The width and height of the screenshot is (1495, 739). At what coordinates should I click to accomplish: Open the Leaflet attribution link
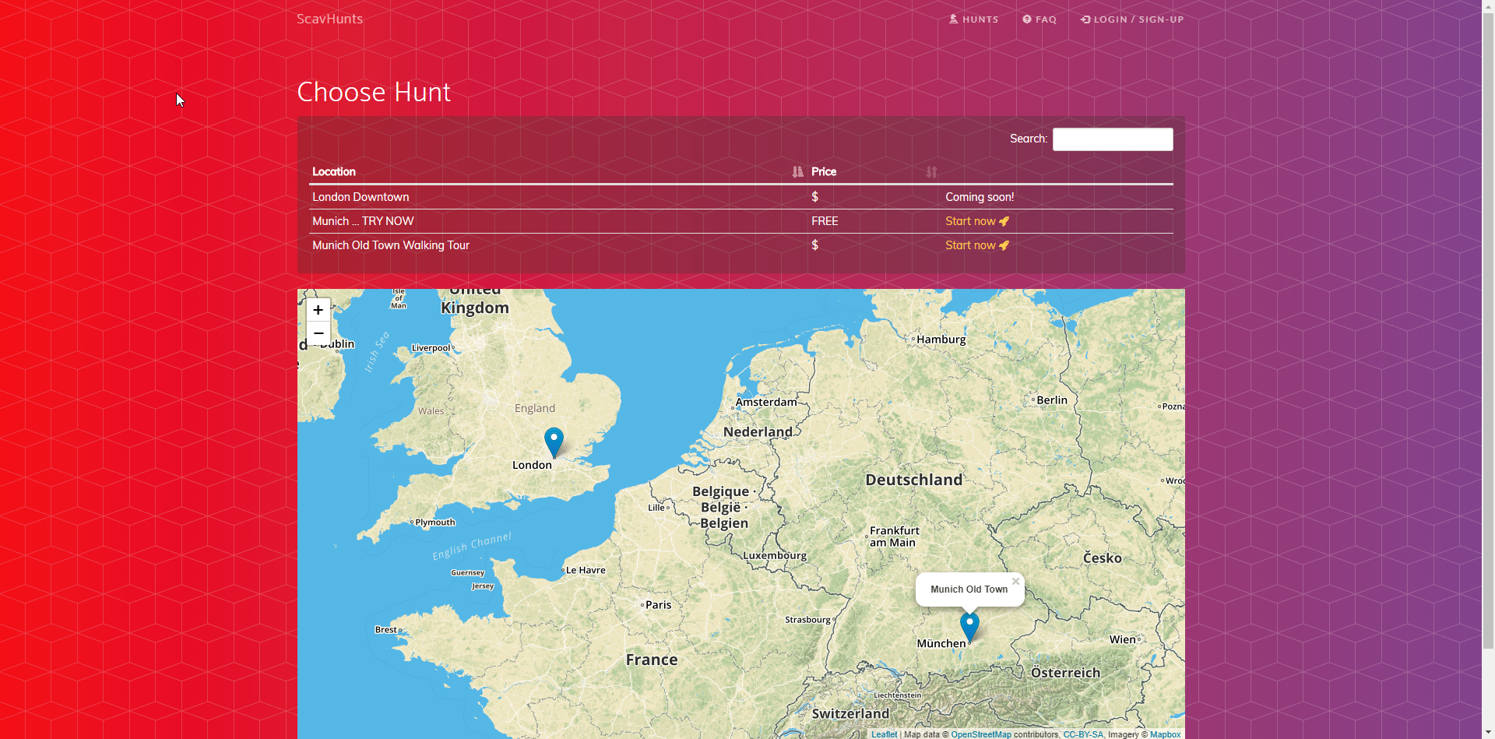884,734
